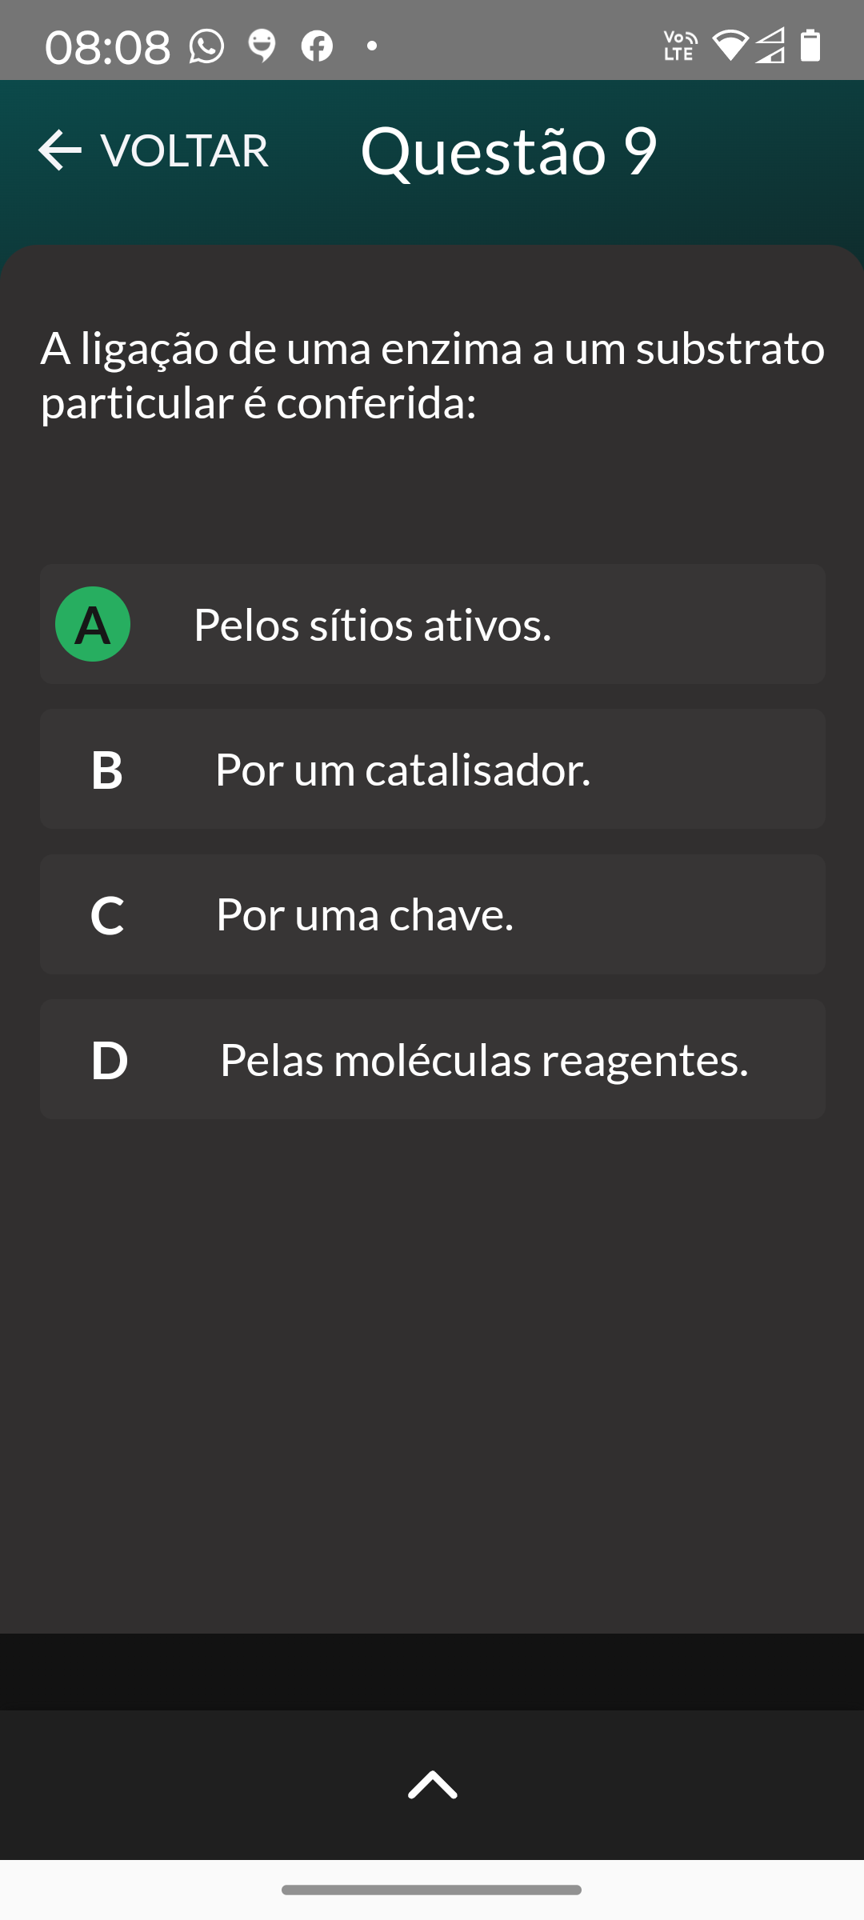Viewport: 864px width, 1920px height.
Task: Tap the Wi-Fi signal icon
Action: [729, 46]
